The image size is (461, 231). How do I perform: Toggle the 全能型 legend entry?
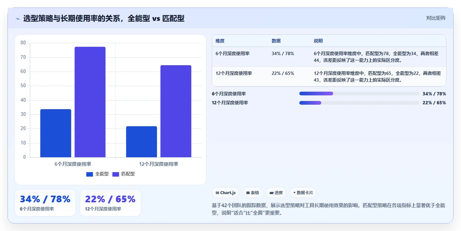97,174
